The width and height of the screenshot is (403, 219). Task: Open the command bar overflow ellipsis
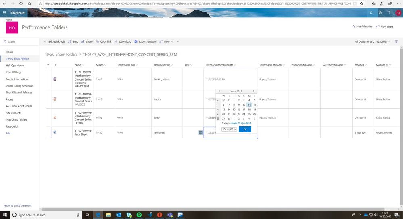179,41
